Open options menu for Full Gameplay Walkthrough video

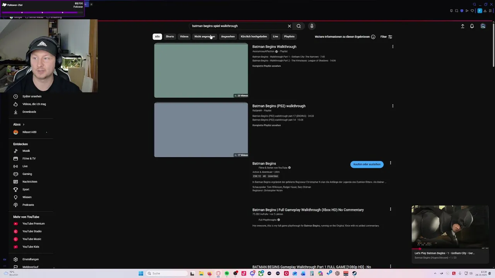390,209
